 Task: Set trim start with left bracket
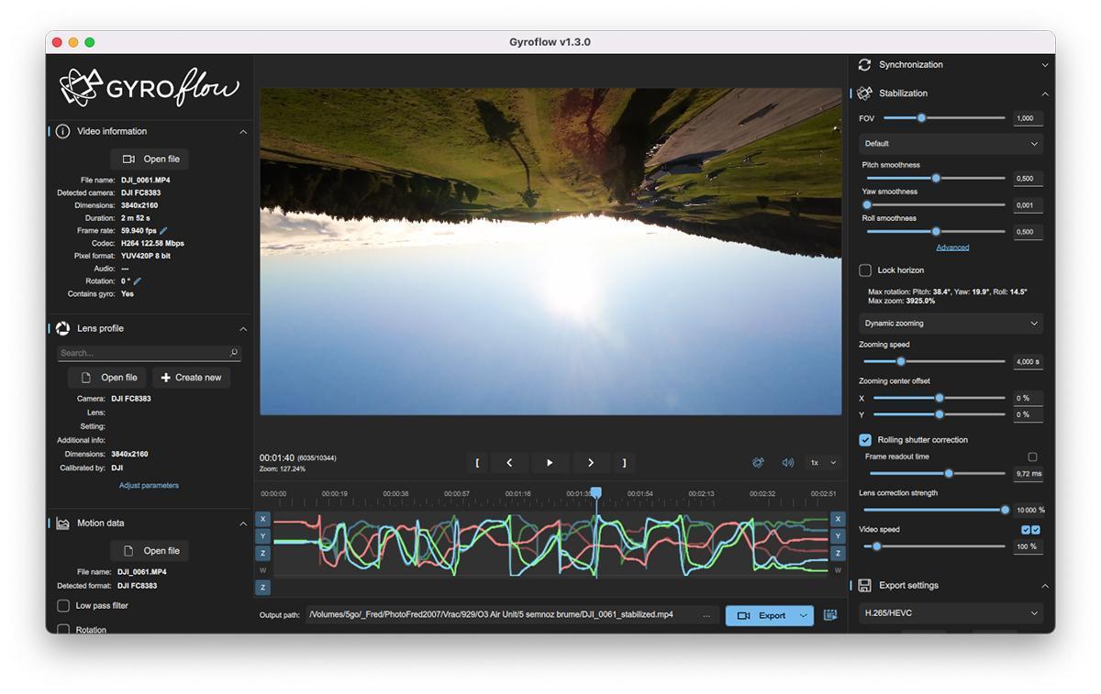[477, 463]
